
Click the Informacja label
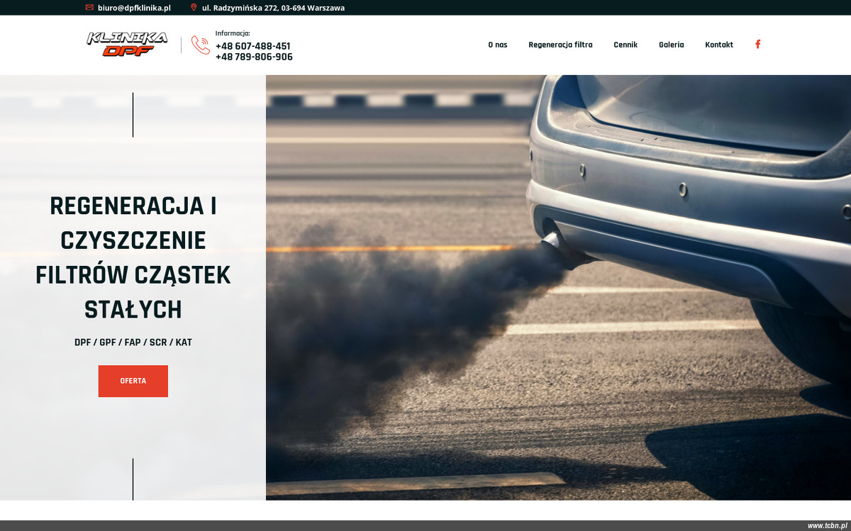233,33
